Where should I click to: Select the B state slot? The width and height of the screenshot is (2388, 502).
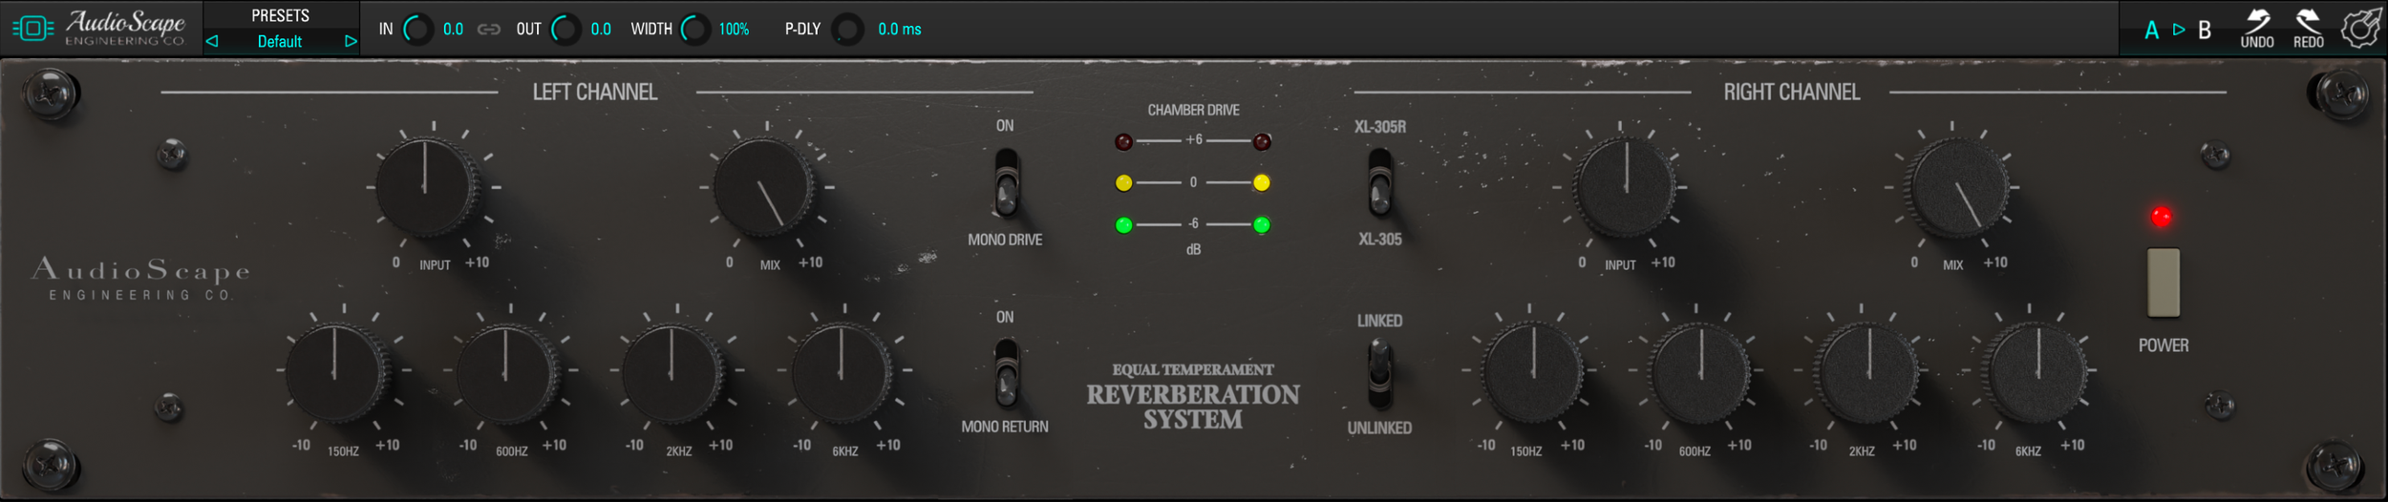pos(2205,31)
